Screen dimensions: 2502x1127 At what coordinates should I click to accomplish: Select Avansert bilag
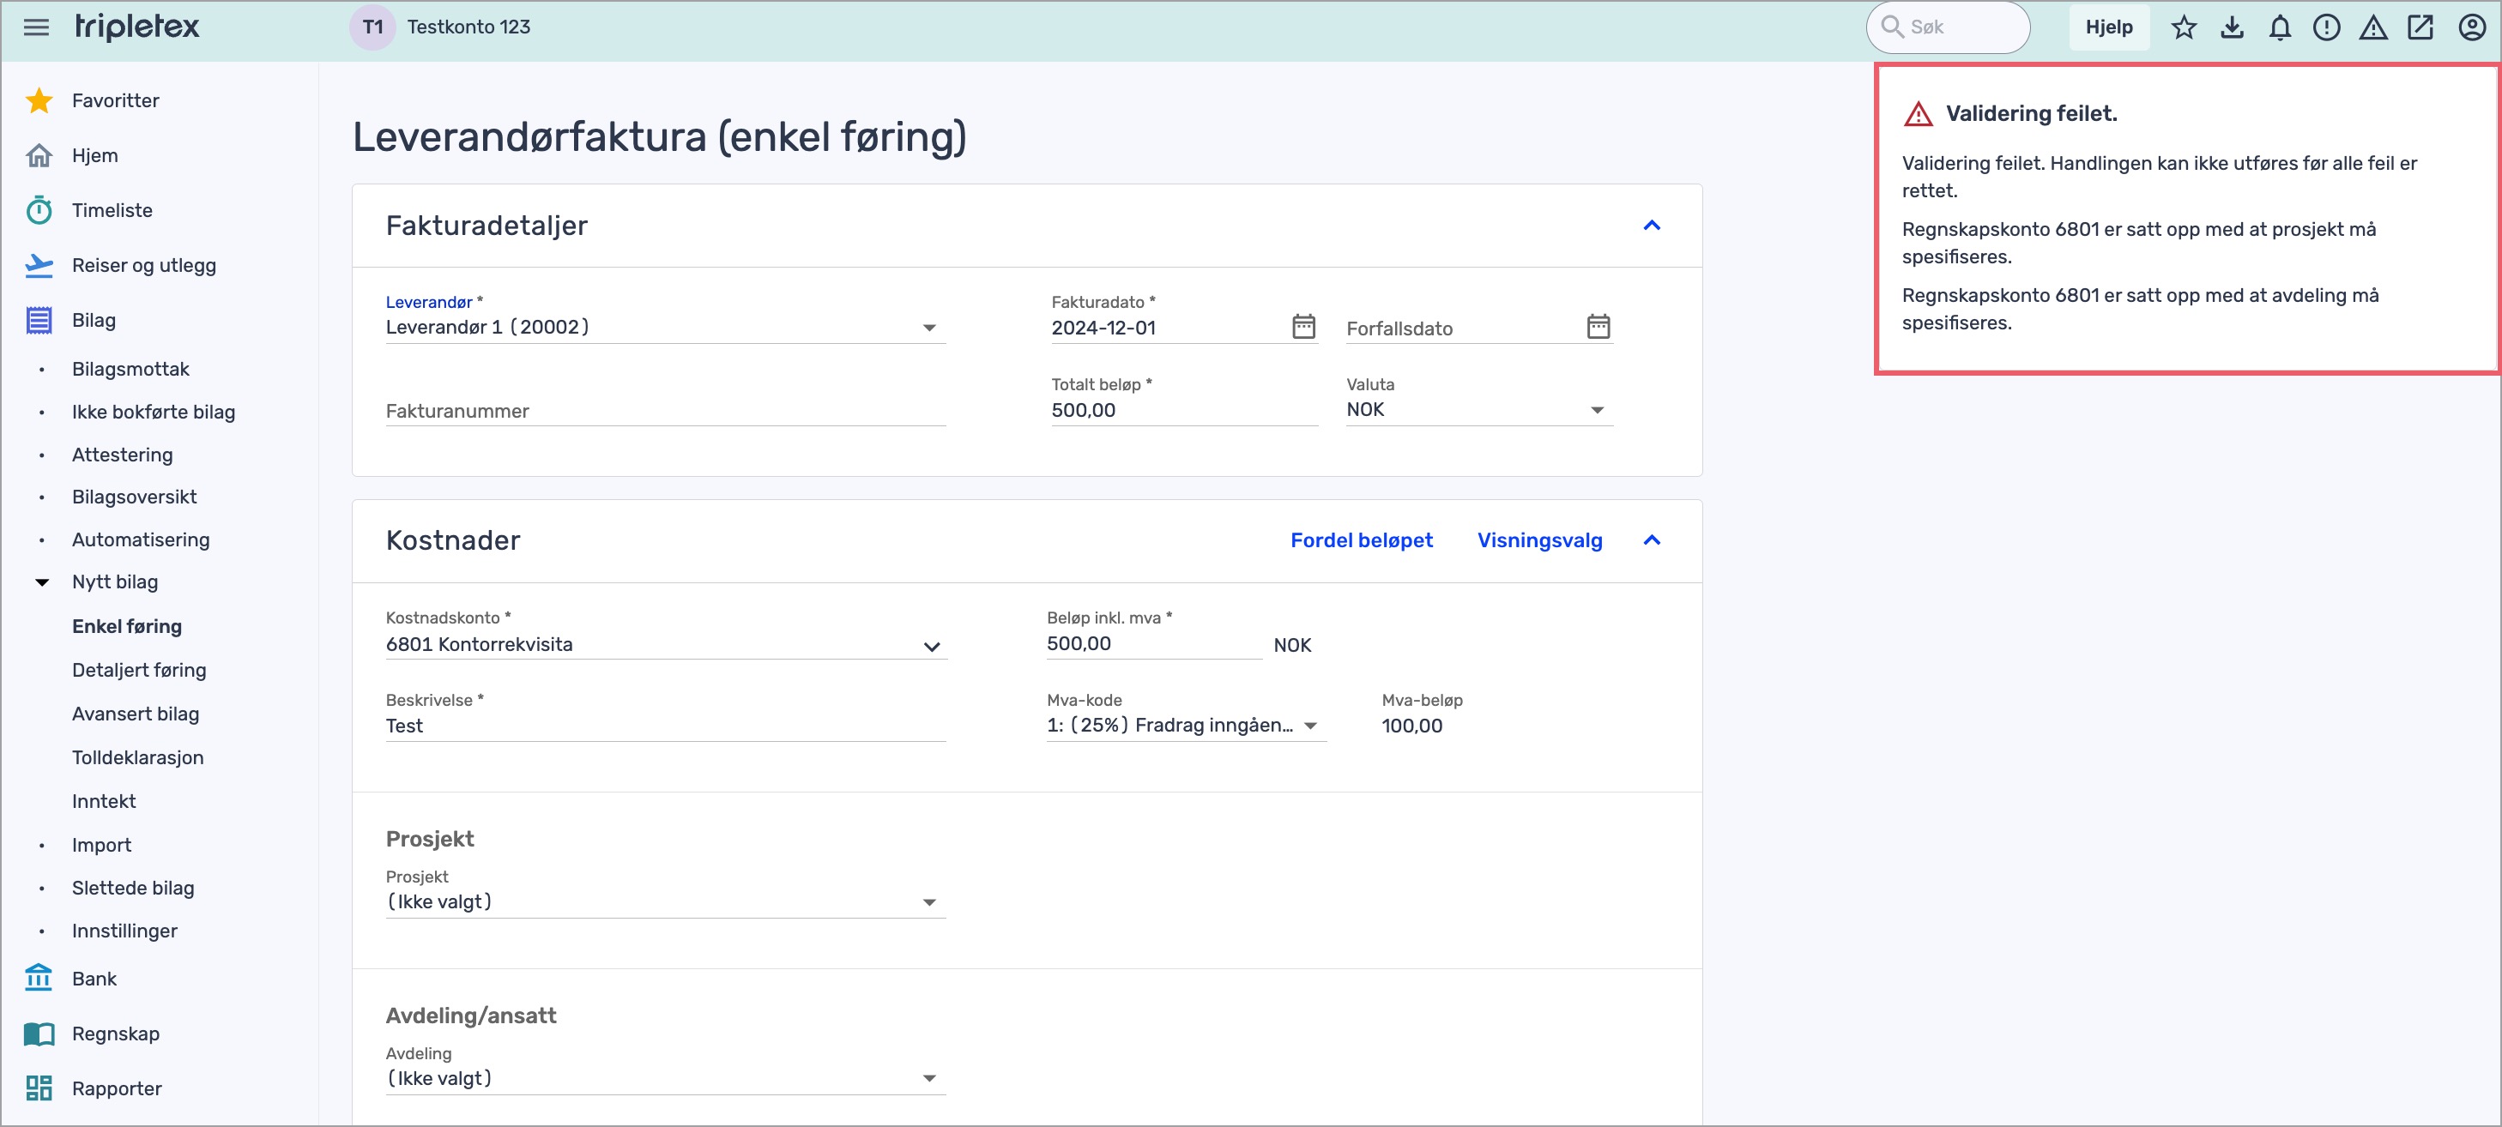(135, 714)
